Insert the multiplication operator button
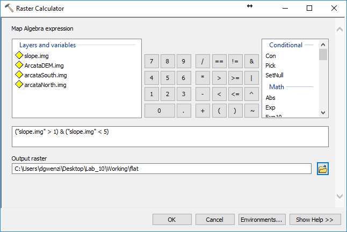The image size is (347, 232). [x=203, y=78]
